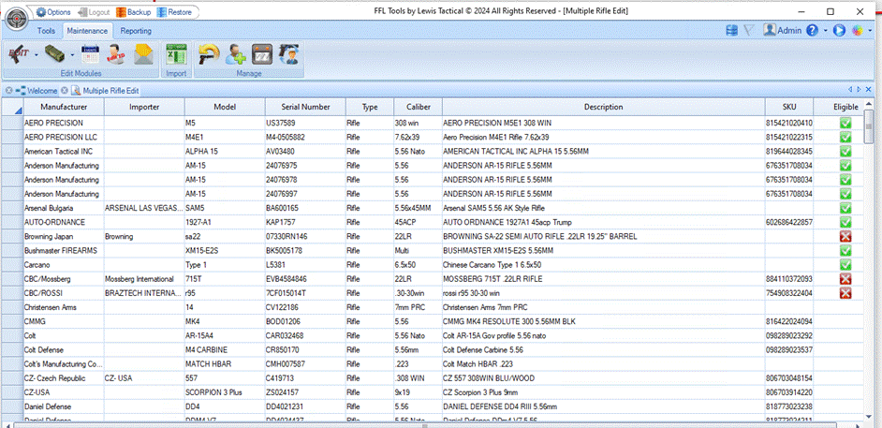Click serial number cell CV122186
Image resolution: width=882 pixels, height=428 pixels.
pos(305,307)
